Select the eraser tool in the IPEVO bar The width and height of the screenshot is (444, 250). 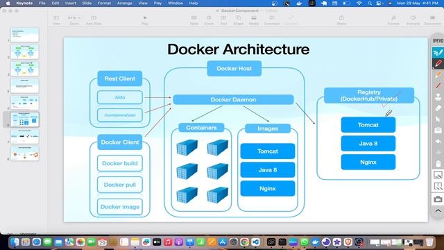click(438, 108)
